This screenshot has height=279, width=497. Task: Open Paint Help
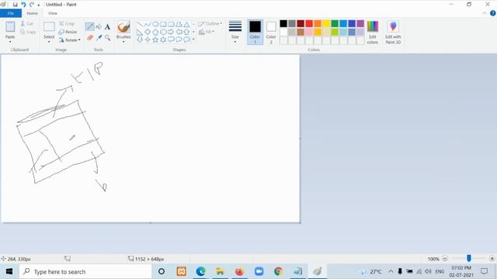(492, 13)
